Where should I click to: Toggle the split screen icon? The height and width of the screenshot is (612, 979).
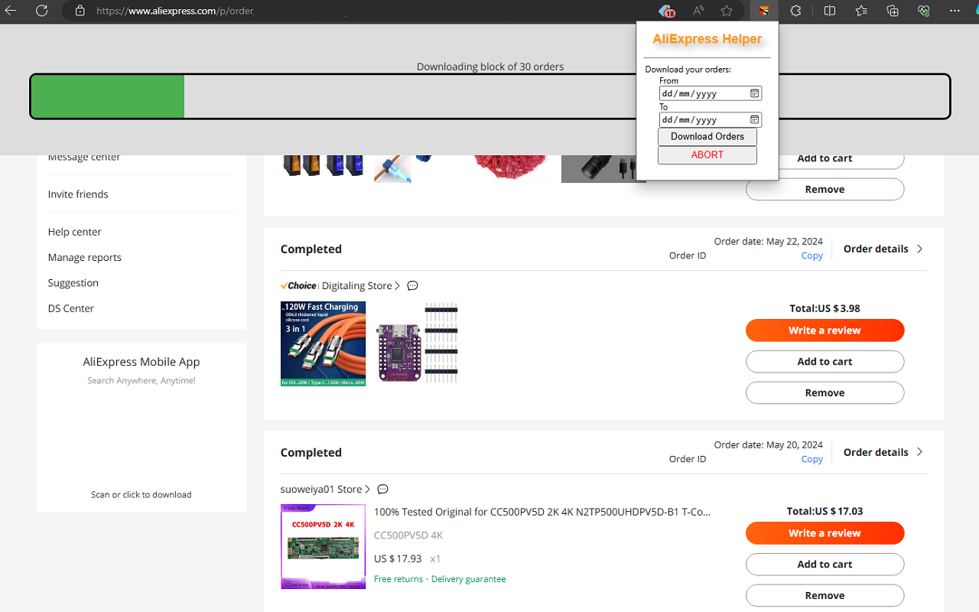(830, 11)
